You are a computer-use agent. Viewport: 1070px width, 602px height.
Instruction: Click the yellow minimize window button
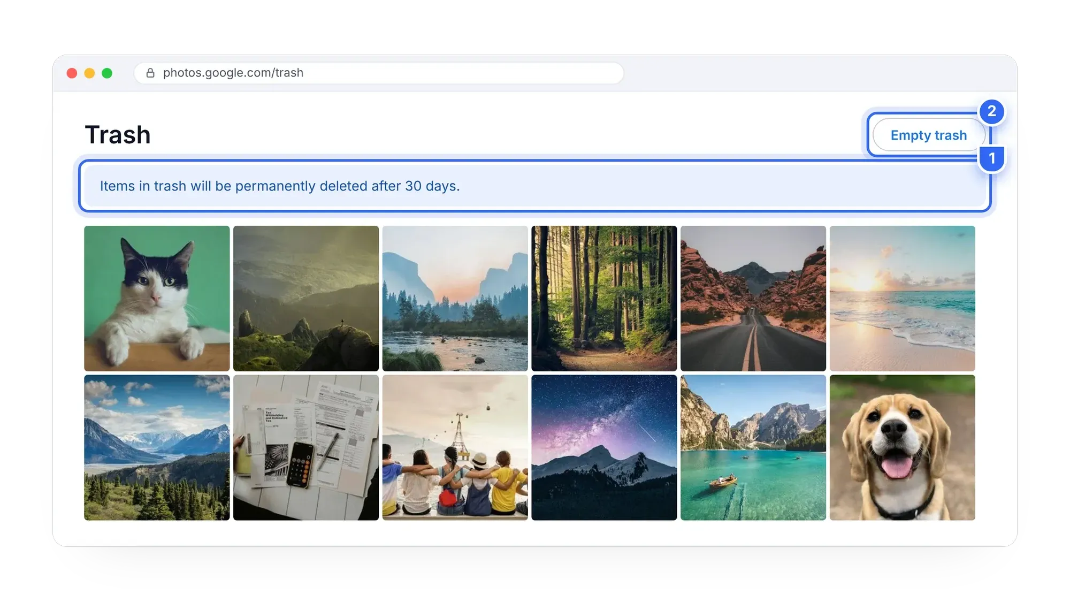tap(89, 73)
